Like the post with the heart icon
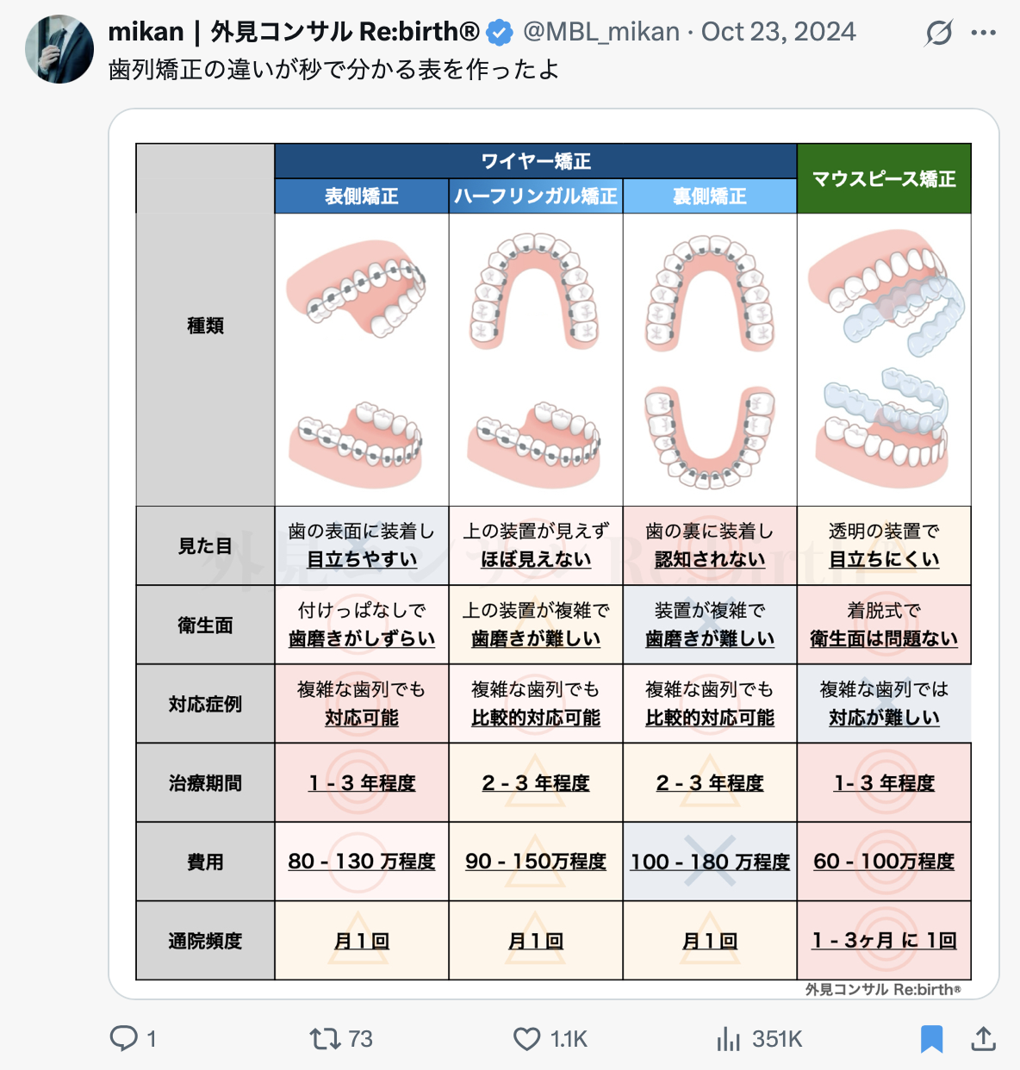The height and width of the screenshot is (1070, 1020). (x=526, y=1039)
